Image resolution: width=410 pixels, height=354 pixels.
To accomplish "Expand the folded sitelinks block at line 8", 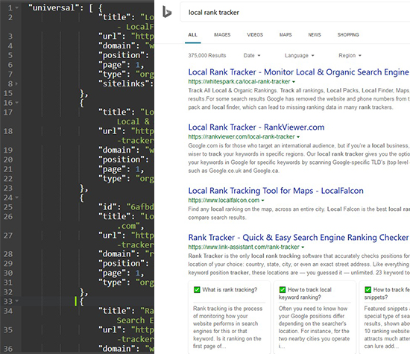I will pyautogui.click(x=16, y=83).
